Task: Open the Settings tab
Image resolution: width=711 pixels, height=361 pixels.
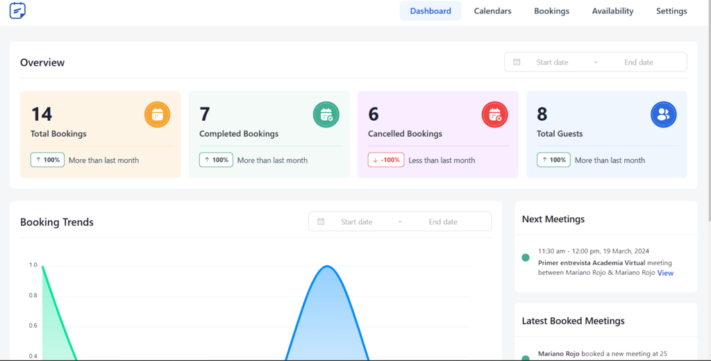Action: [x=671, y=11]
